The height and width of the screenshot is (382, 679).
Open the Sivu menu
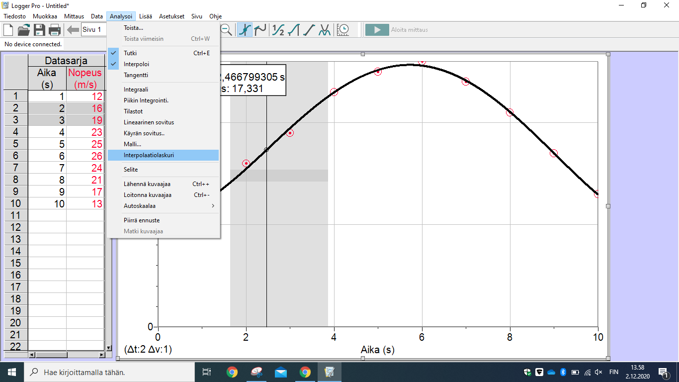(x=197, y=16)
